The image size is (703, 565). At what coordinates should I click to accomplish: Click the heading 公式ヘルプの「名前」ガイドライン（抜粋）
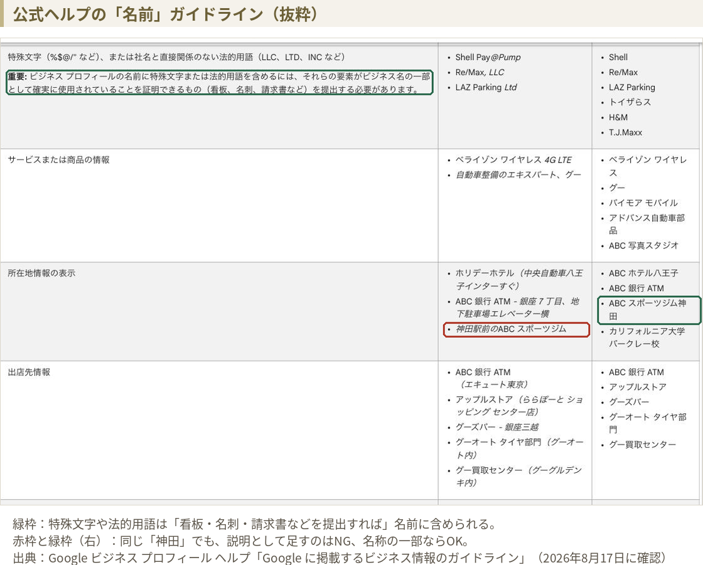point(165,14)
